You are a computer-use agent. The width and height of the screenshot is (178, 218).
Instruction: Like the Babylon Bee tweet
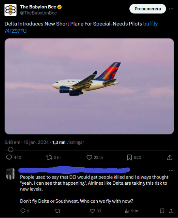click(x=90, y=158)
